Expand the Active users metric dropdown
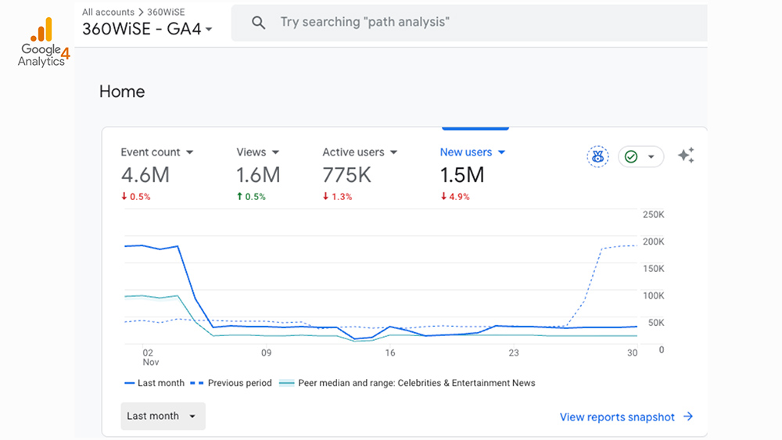Image resolution: width=782 pixels, height=440 pixels. point(393,152)
